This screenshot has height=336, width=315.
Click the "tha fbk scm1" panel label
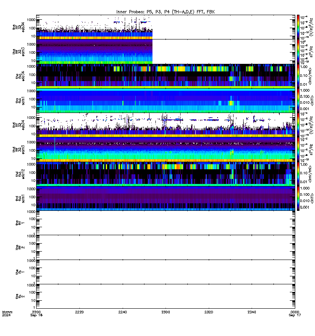click(x=20, y=101)
